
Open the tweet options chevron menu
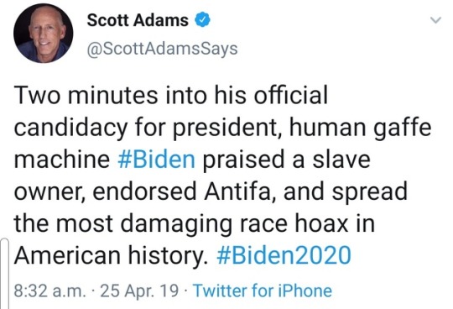(x=435, y=20)
